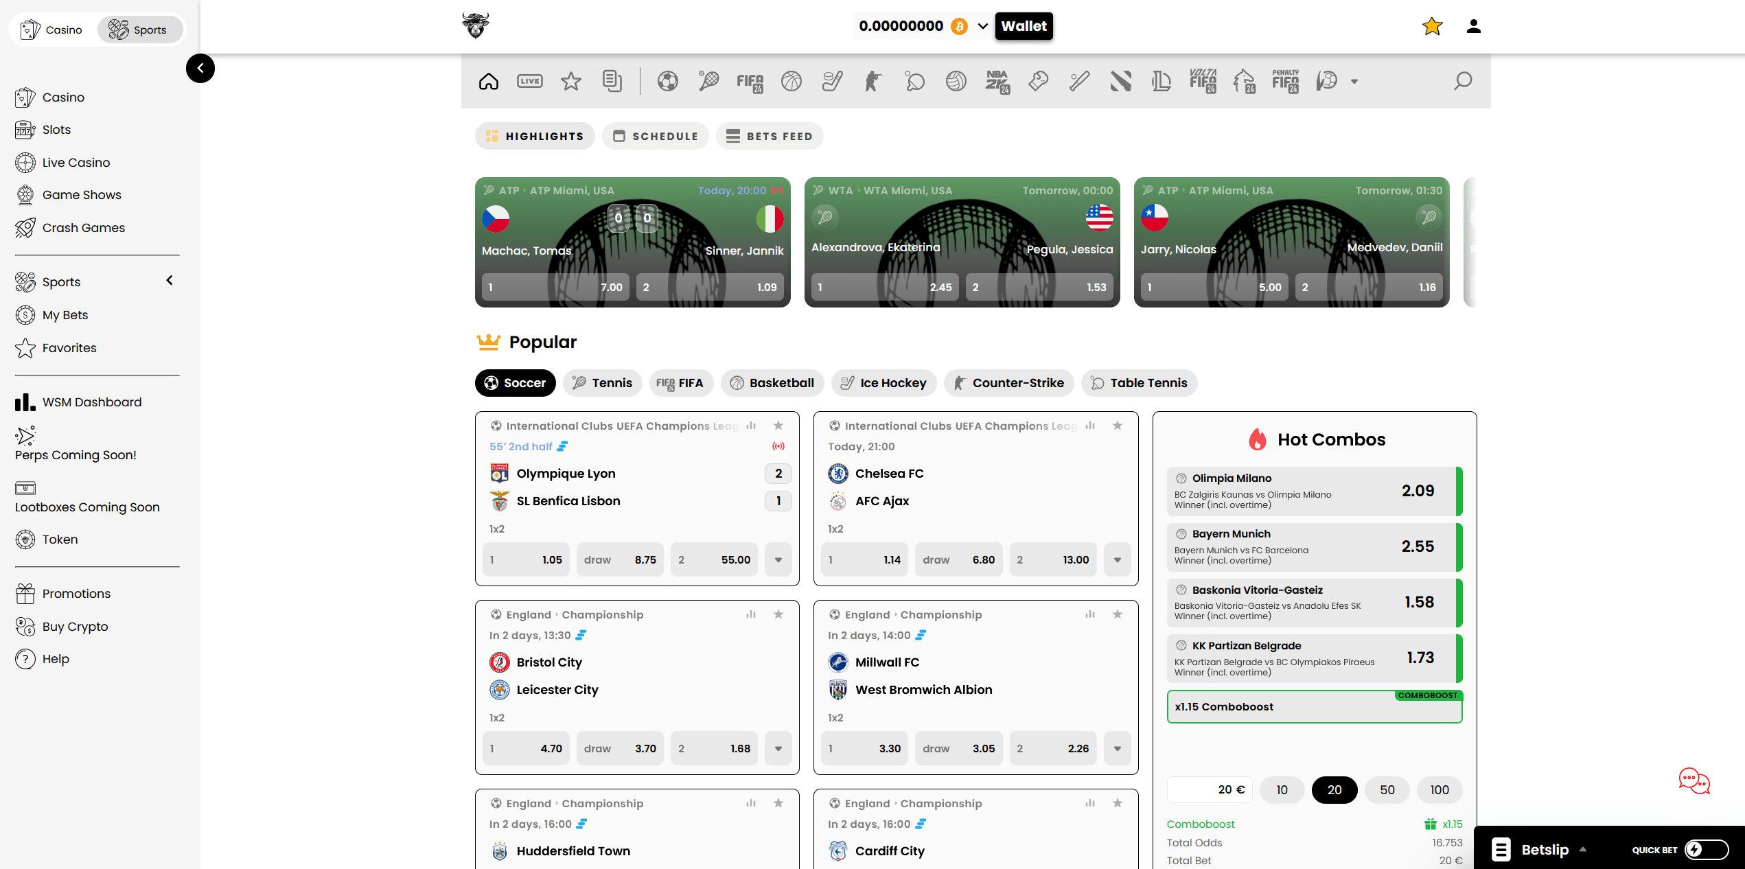
Task: Expand more sports dropdown arrow in toolbar
Action: click(1354, 82)
